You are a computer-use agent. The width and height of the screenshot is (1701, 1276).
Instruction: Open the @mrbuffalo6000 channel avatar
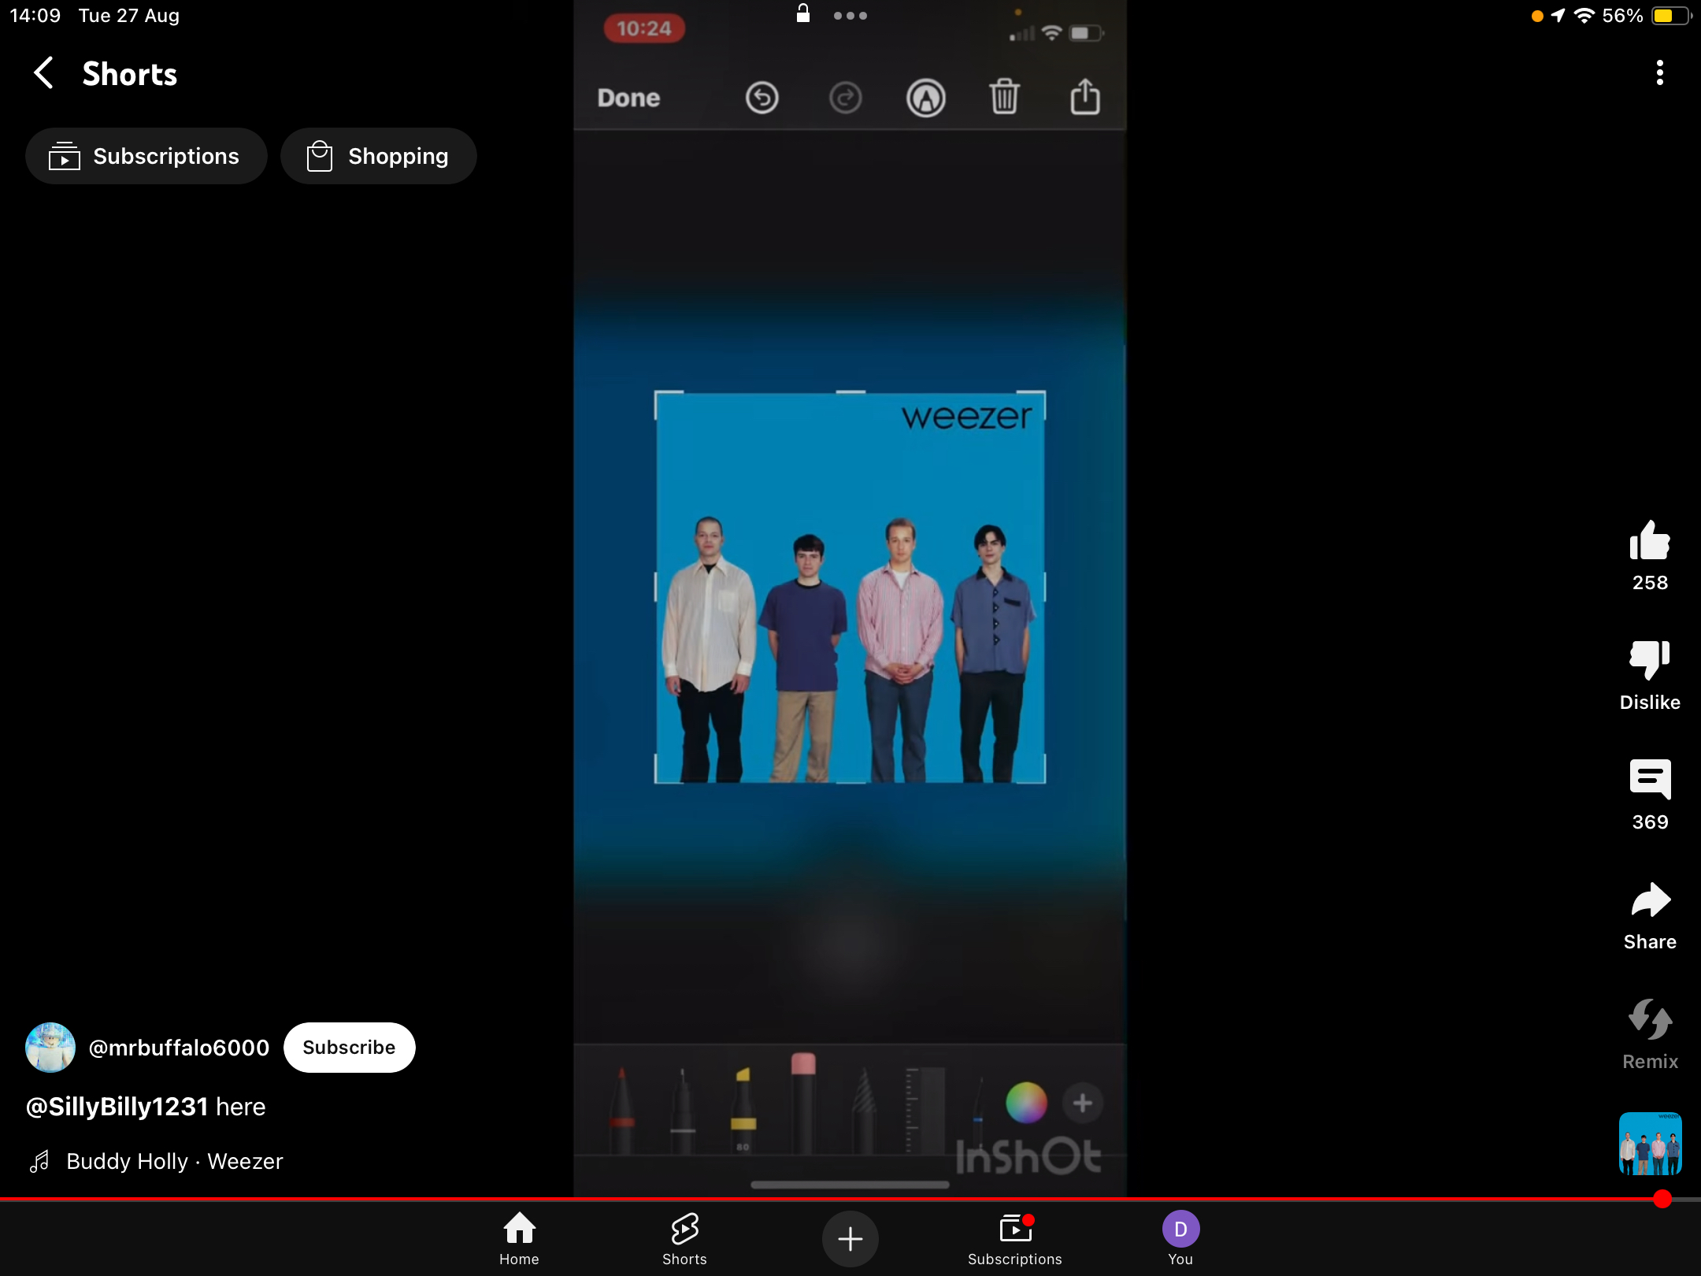click(x=50, y=1048)
